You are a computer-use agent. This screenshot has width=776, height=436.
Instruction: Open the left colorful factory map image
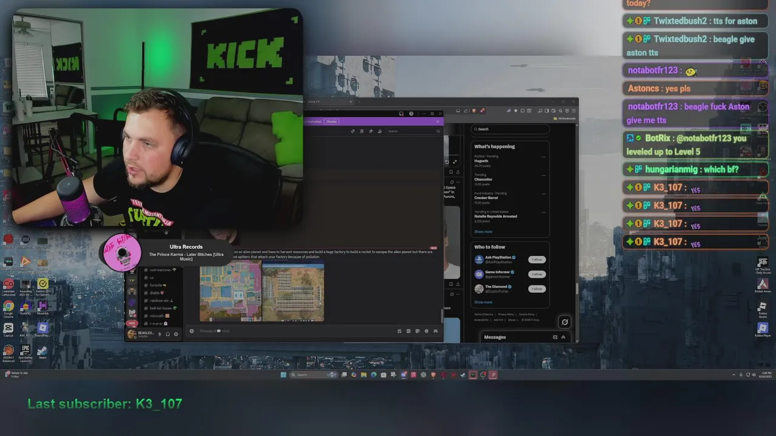click(230, 291)
